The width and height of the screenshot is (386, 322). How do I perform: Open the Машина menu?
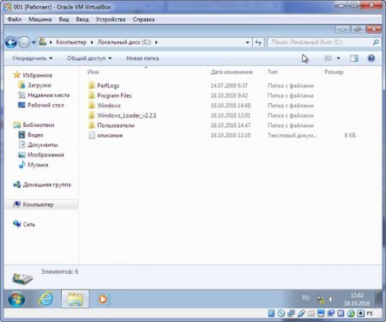[x=40, y=20]
